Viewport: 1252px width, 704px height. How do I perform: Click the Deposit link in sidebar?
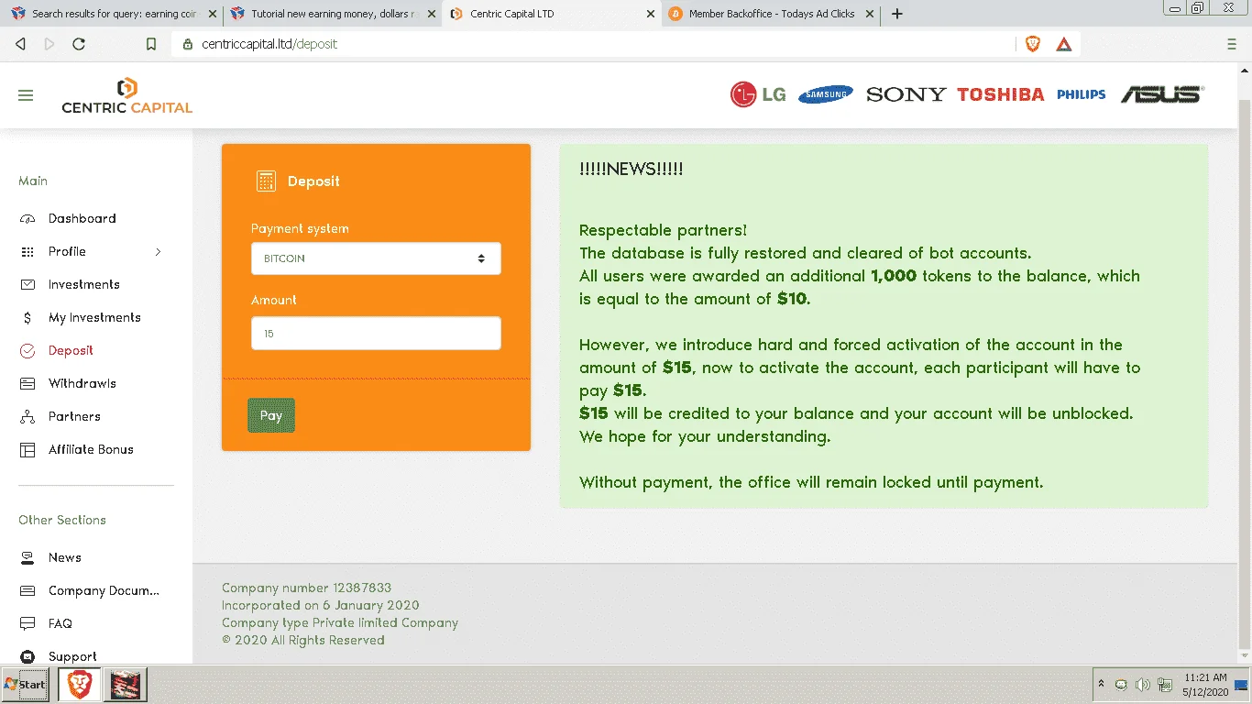tap(71, 351)
